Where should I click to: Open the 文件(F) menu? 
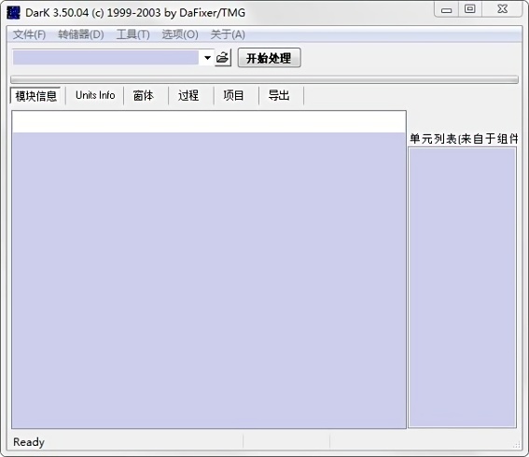[29, 35]
